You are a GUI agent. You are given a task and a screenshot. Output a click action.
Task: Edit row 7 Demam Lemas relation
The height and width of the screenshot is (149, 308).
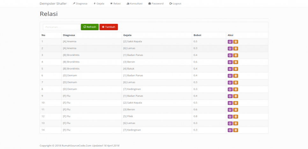click(230, 83)
